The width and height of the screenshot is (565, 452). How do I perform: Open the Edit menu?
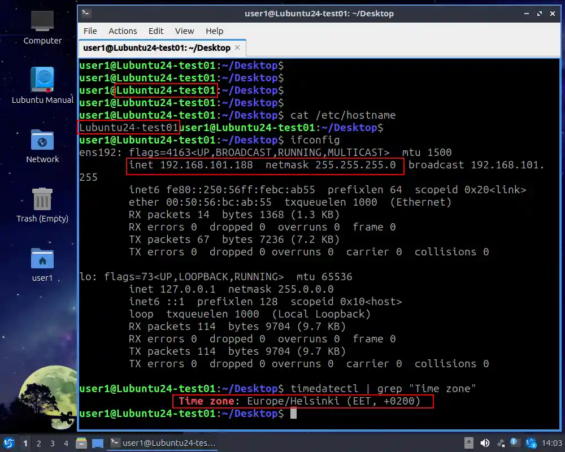coord(156,31)
